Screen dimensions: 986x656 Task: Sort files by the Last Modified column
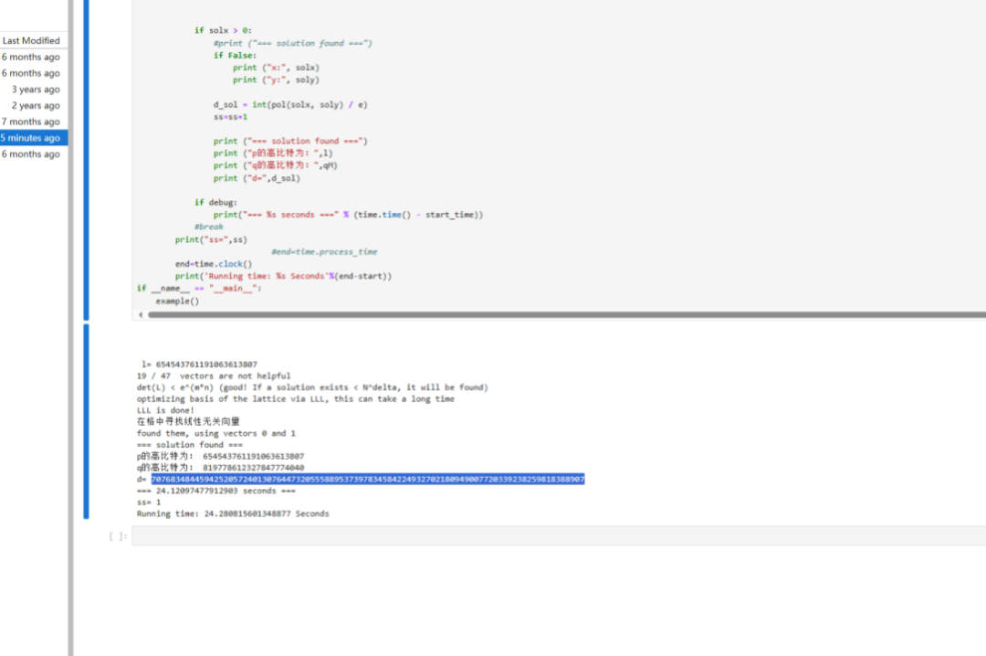(x=31, y=40)
